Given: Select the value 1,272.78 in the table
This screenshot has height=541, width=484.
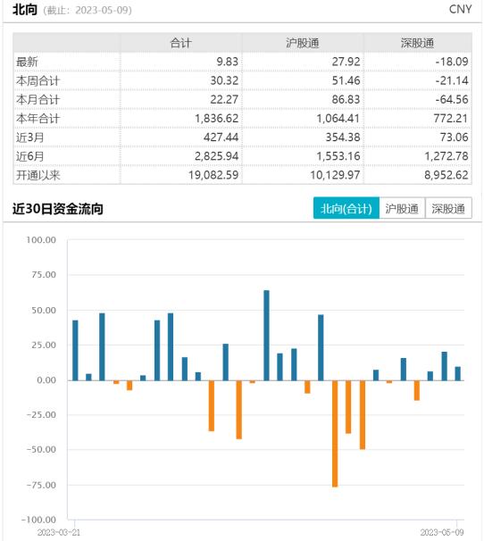Looking at the screenshot, I should 446,156.
